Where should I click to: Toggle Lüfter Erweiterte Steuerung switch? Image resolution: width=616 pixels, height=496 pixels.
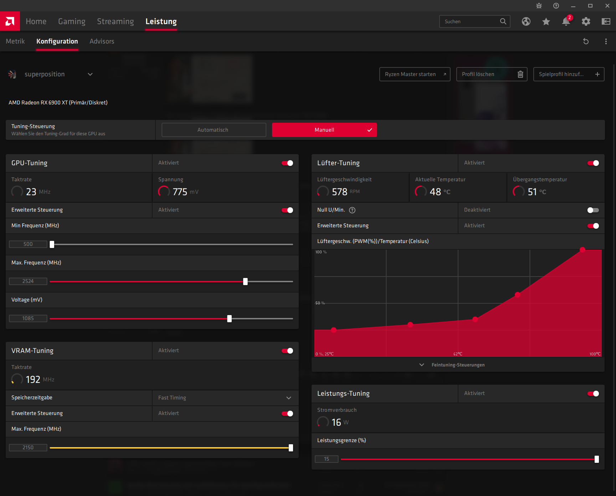pyautogui.click(x=593, y=226)
